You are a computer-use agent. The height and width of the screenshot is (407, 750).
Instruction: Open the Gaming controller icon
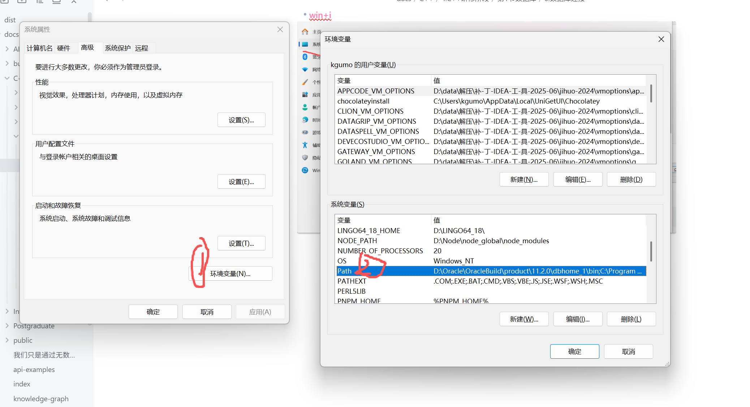click(305, 132)
